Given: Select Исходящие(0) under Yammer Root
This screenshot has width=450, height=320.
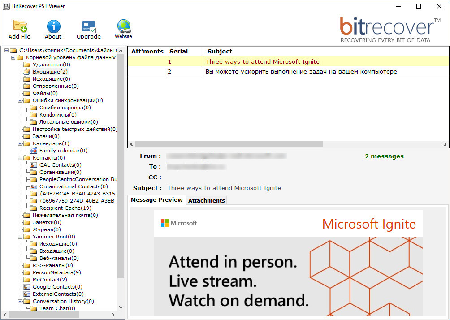Looking at the screenshot, I should [x=58, y=244].
